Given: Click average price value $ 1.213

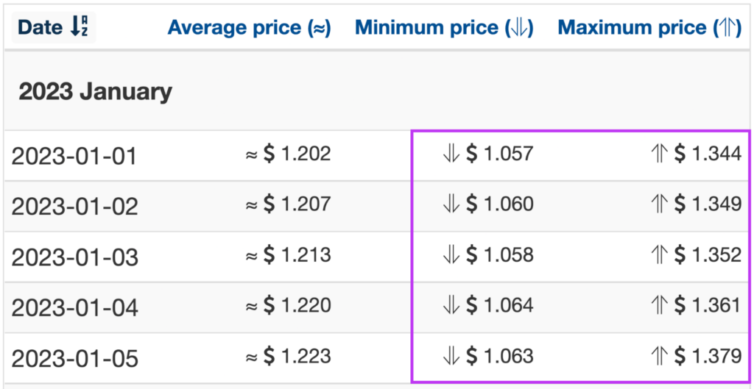Looking at the screenshot, I should coord(297,255).
